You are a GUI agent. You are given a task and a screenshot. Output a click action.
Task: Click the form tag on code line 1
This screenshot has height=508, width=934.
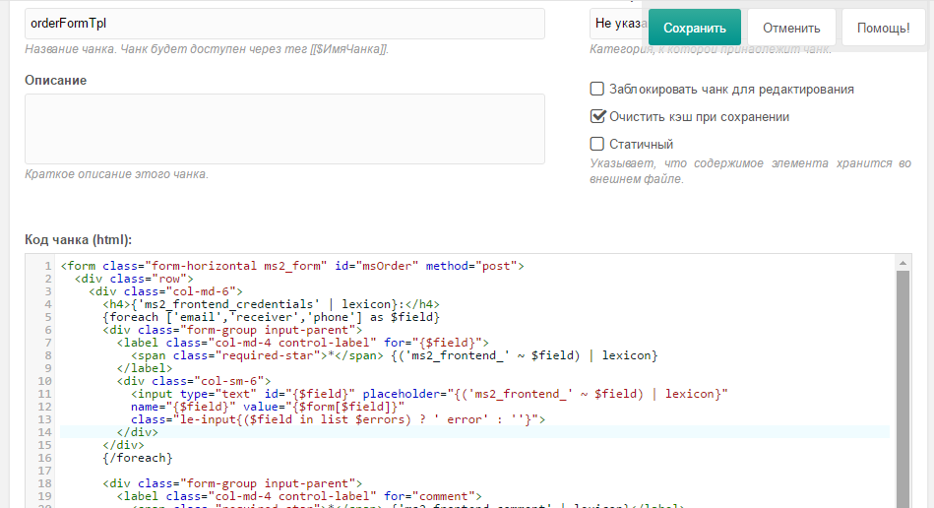292,266
